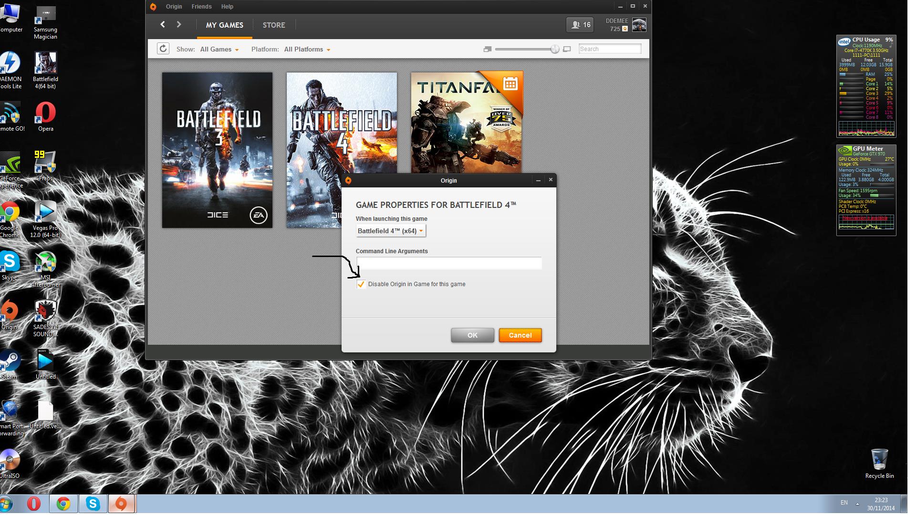
Task: Open the Battlefield 4 (x64) launch dropdown
Action: click(391, 231)
